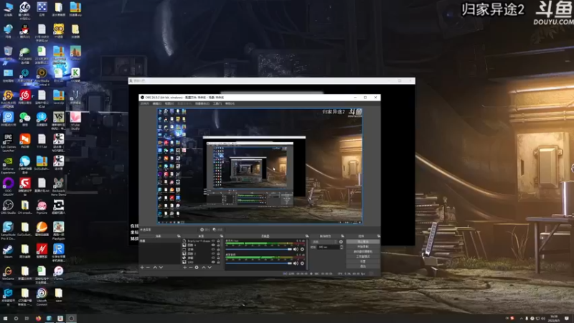Viewport: 574px width, 323px height.
Task: Open iTunes desktop icon
Action: pos(59,273)
